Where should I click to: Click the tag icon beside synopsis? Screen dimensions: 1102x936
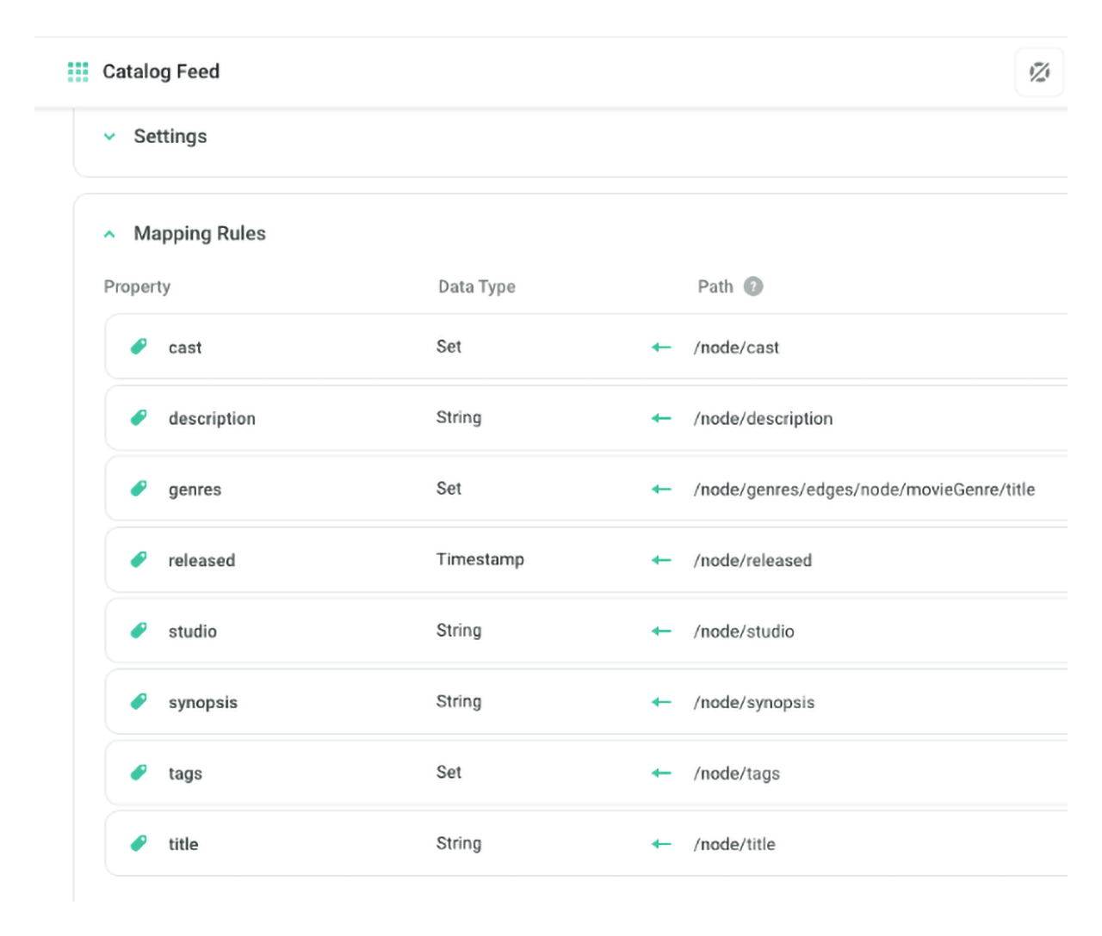coord(139,702)
